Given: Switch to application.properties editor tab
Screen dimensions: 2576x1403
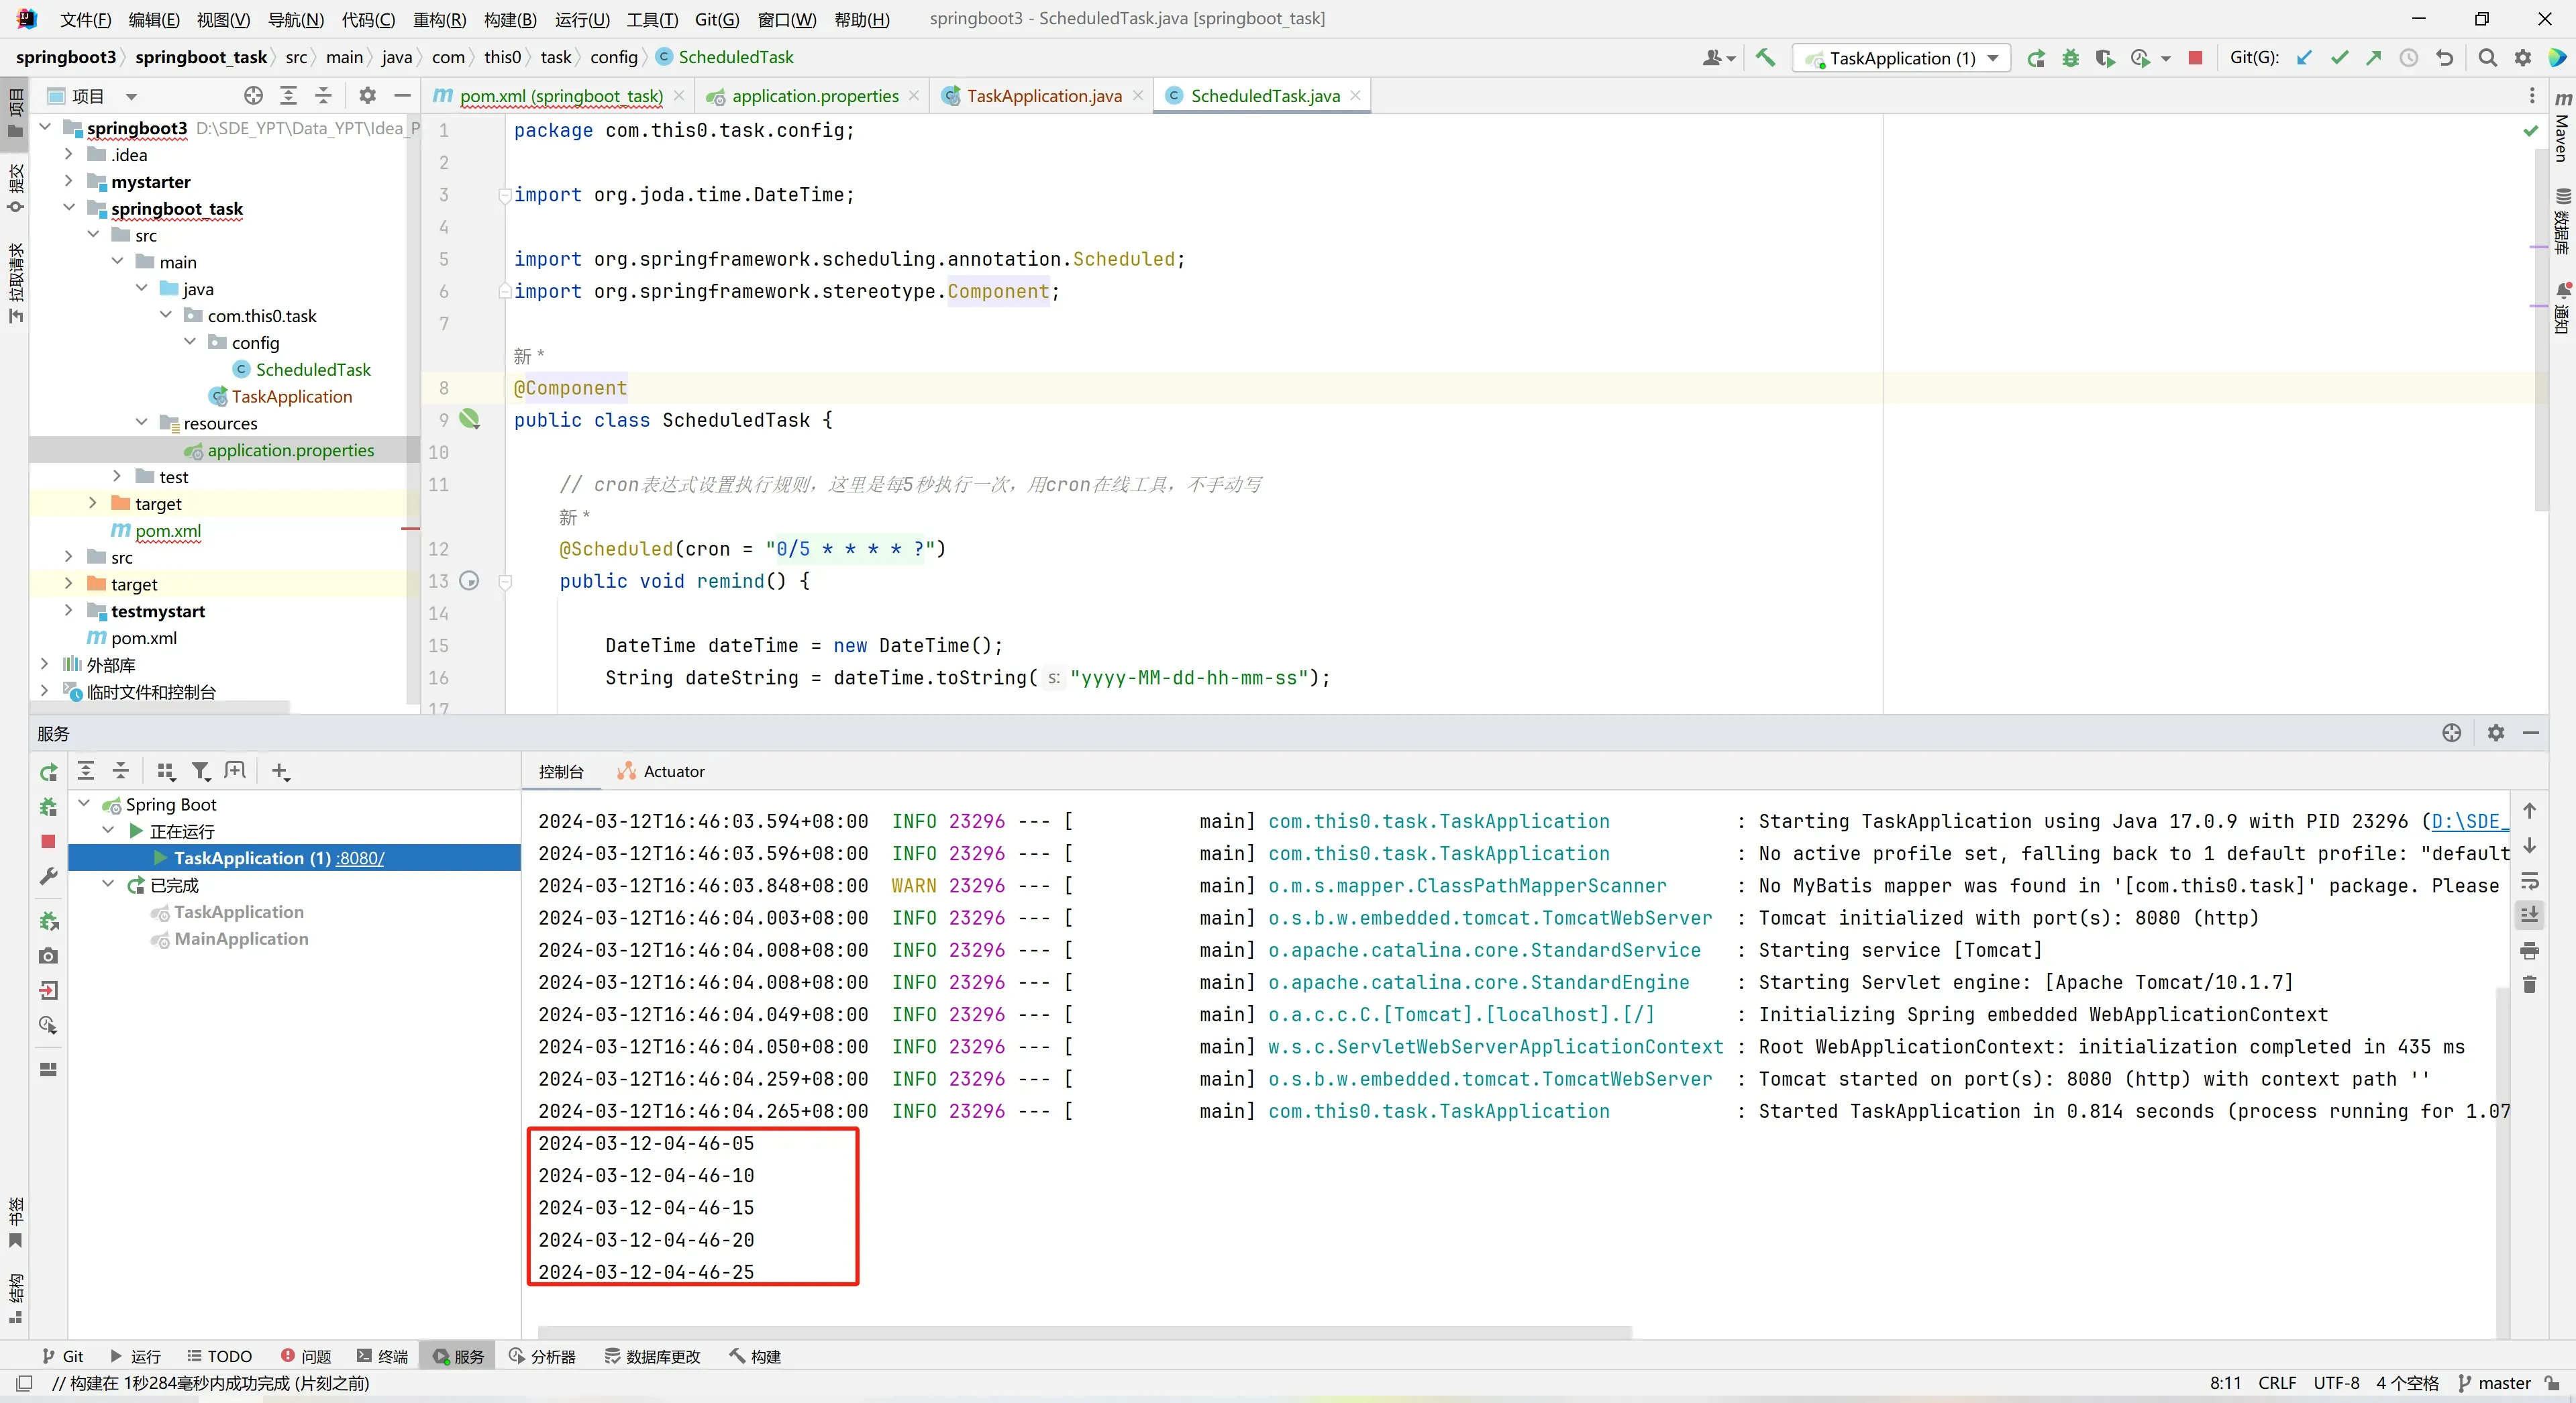Looking at the screenshot, I should click(x=814, y=96).
